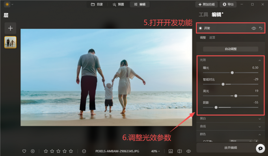The image size is (268, 156).
Task: Click the 自动调整 auto adjust button
Action: click(231, 49)
